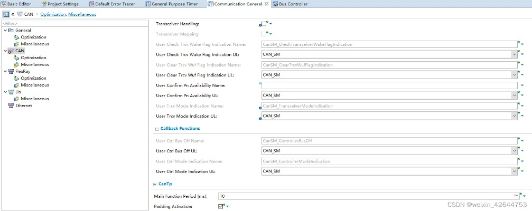The width and height of the screenshot is (532, 211).
Task: Switch to the Bus Controller tab
Action: tap(290, 4)
